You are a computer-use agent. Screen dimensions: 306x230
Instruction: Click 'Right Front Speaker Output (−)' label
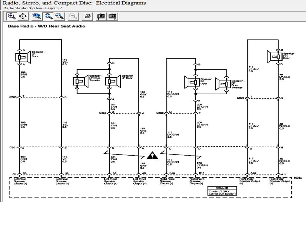(x=167, y=181)
